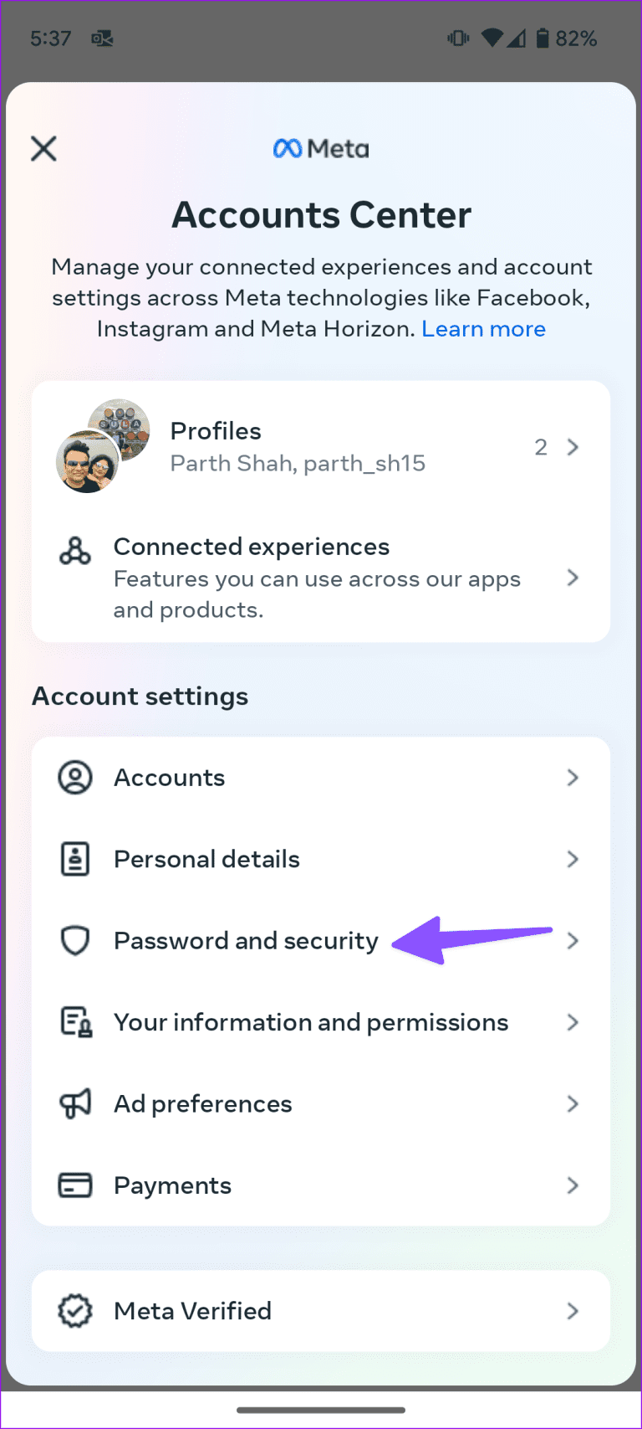Open Connected experiences via its chevron
This screenshot has width=642, height=1429.
click(573, 578)
